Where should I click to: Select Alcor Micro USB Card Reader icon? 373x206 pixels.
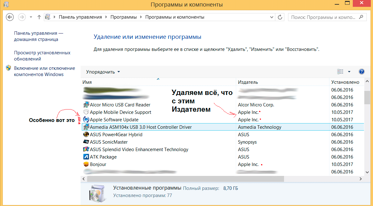(x=86, y=105)
